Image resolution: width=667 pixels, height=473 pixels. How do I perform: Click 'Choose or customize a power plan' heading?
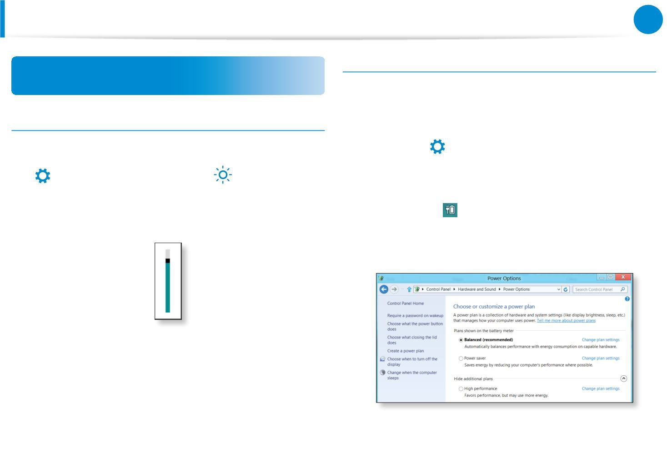[494, 307]
